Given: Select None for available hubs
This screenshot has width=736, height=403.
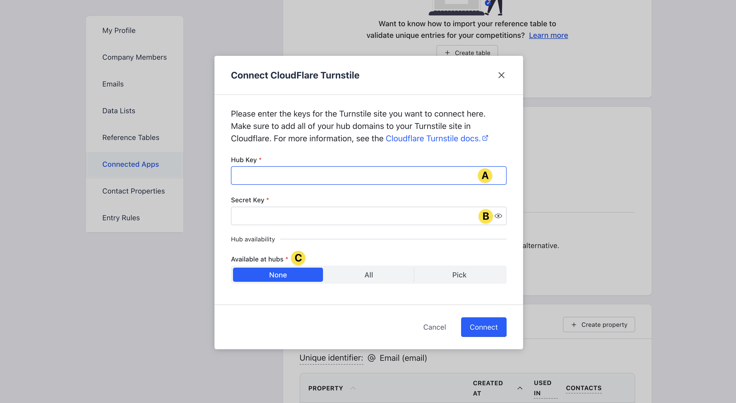Looking at the screenshot, I should pos(278,275).
